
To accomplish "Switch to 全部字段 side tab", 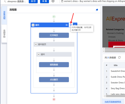I will pos(4,34).
